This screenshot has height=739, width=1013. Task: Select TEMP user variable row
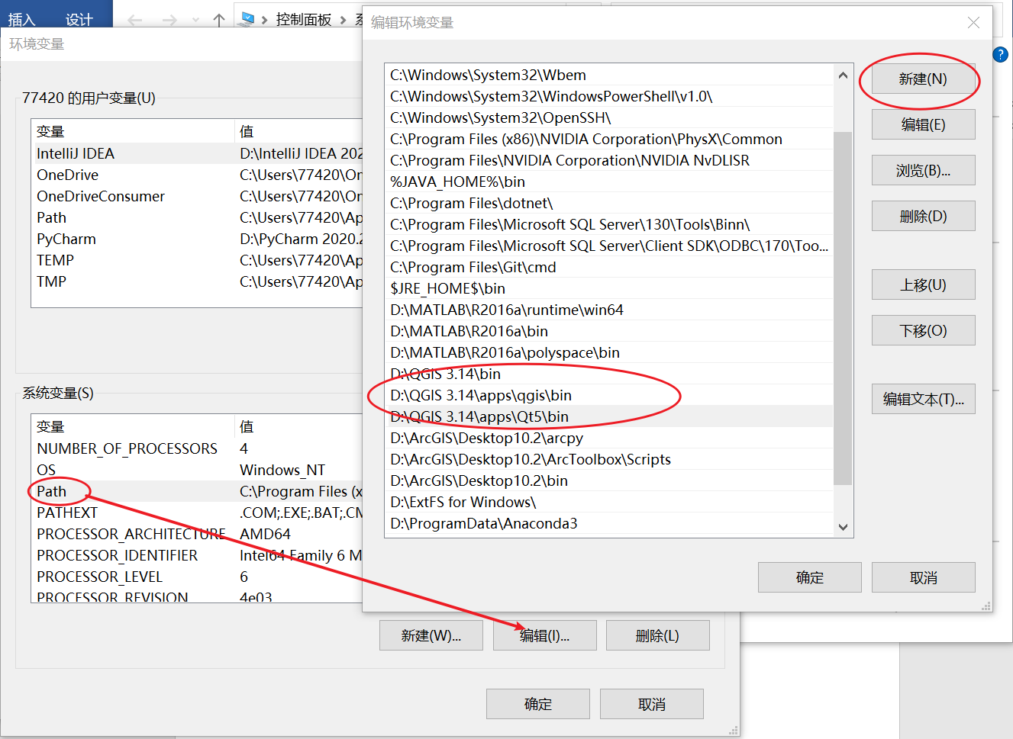click(x=197, y=260)
